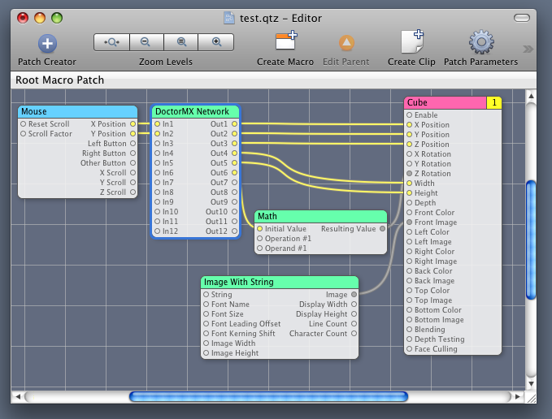Viewport: 552px width, 419px height.
Task: Click Math Operand #1 port
Action: (x=260, y=248)
